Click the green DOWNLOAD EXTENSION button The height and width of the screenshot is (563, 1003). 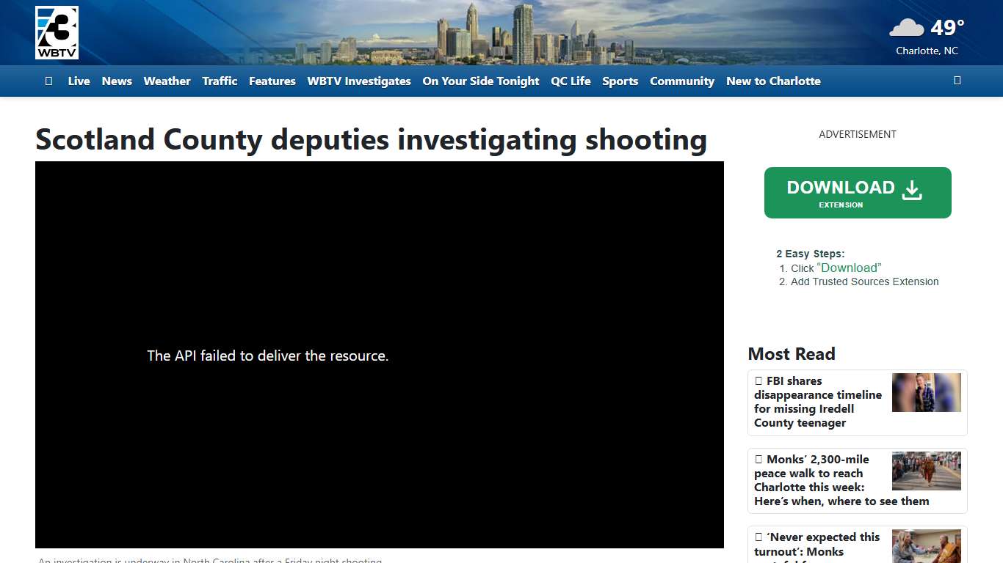point(857,192)
